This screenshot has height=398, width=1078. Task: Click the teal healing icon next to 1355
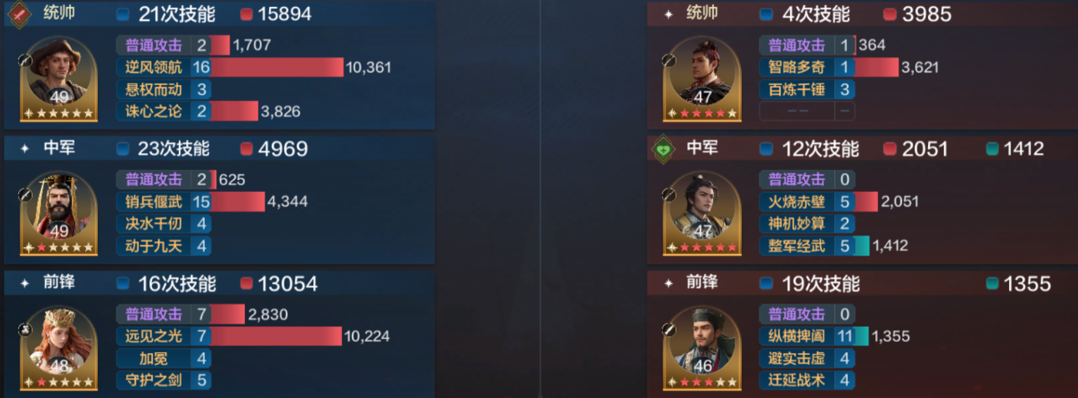(992, 283)
